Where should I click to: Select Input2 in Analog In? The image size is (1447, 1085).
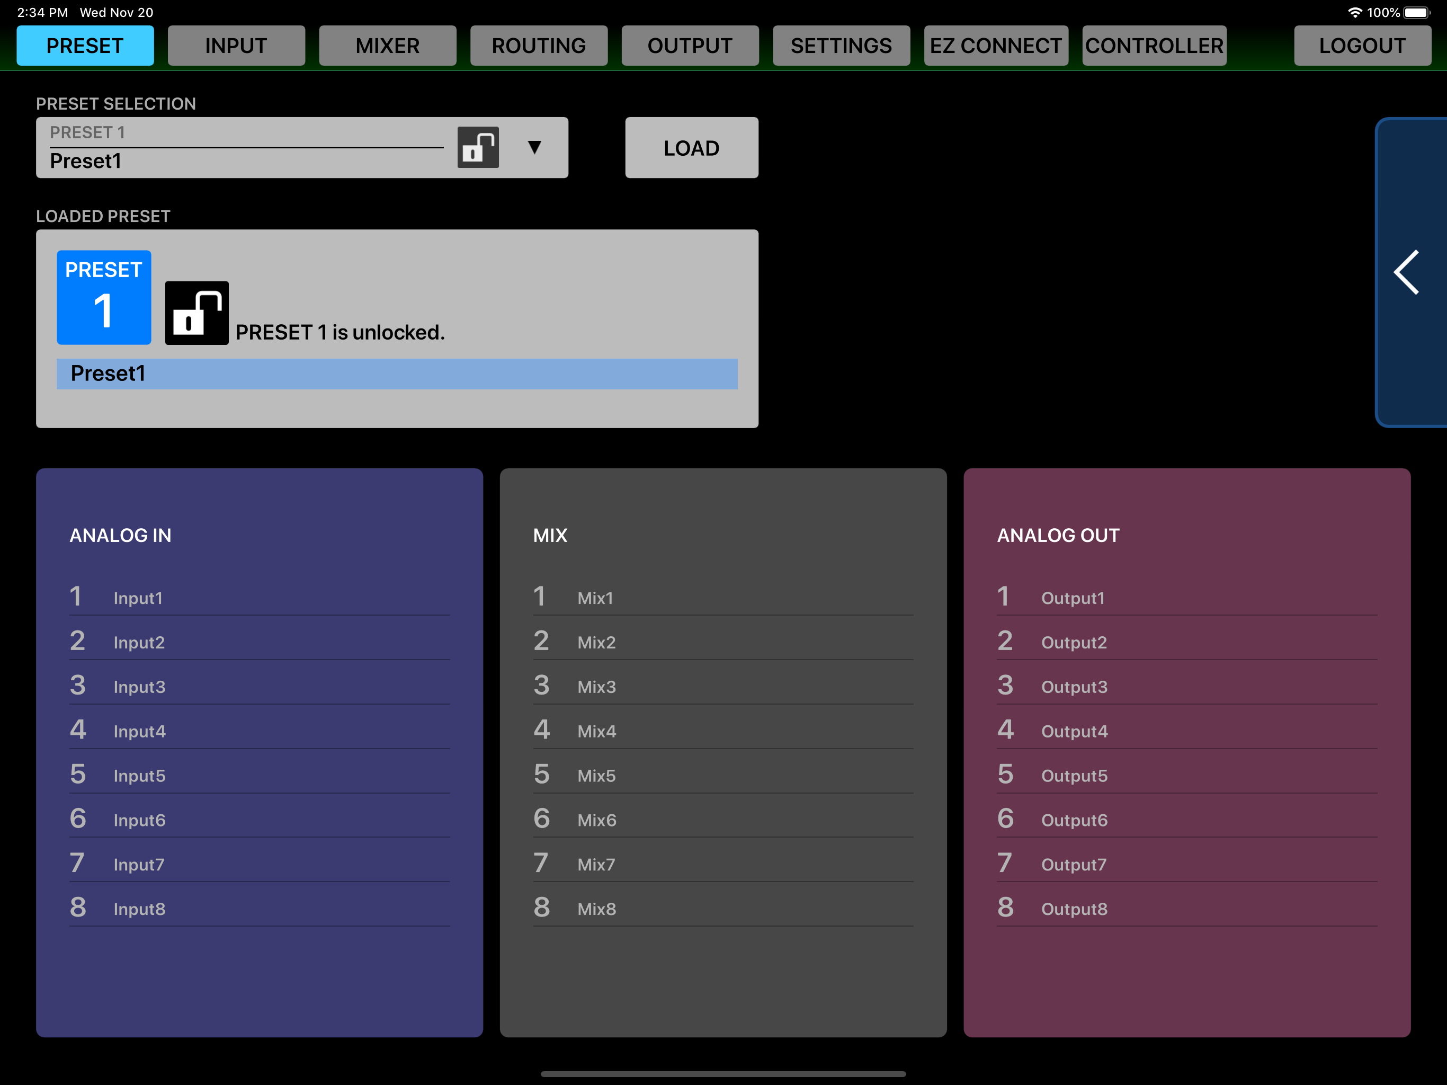point(260,642)
